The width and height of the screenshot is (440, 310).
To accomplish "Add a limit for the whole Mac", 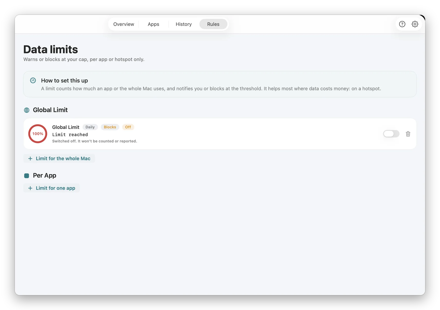I will point(59,158).
